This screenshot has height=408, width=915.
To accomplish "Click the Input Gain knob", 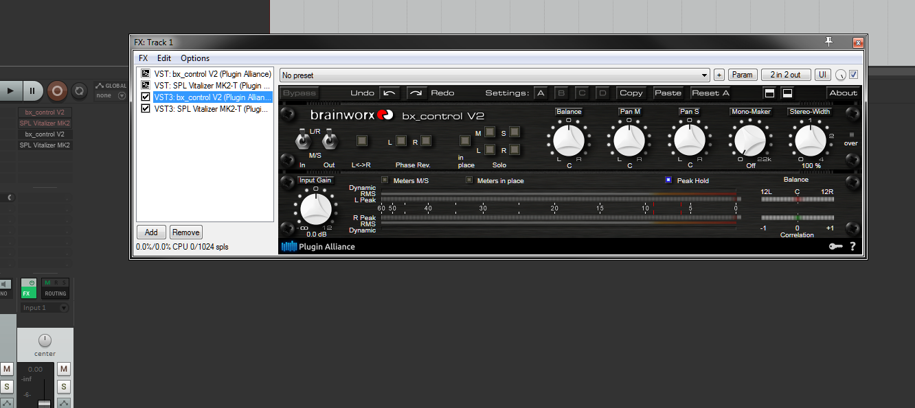I will coord(316,208).
